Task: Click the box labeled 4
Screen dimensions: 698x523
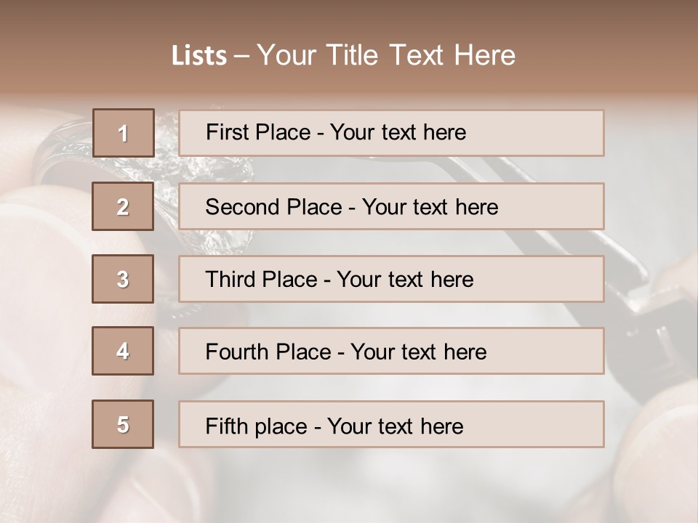Action: point(123,351)
